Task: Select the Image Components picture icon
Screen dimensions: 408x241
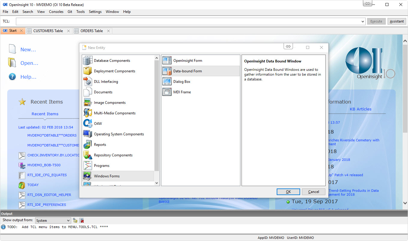Action: (x=88, y=103)
